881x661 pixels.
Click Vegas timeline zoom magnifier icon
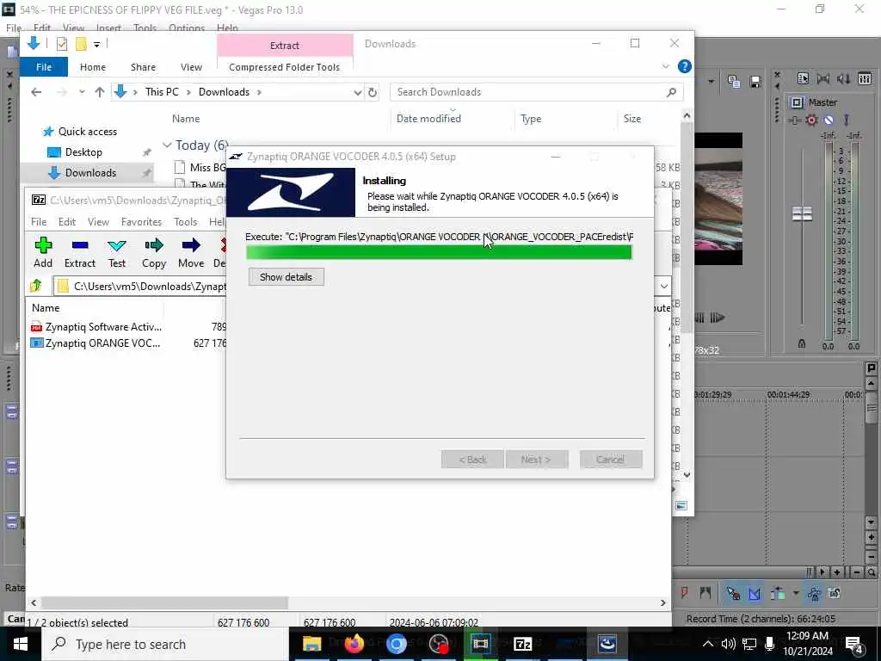pos(871,572)
